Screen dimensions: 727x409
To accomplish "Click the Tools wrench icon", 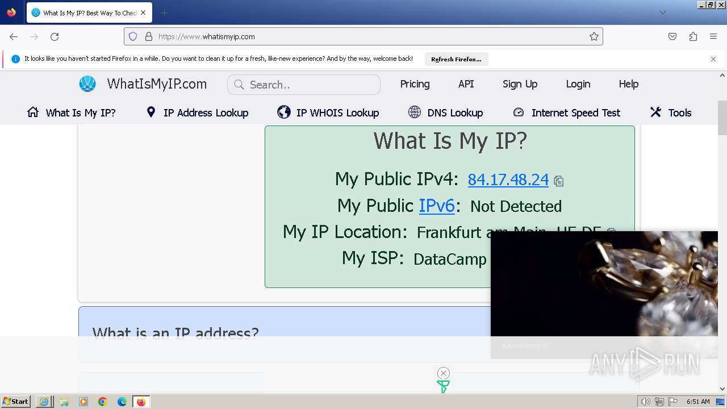I will pyautogui.click(x=655, y=112).
